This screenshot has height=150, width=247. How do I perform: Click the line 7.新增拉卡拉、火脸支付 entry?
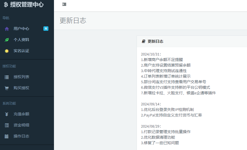(178, 93)
